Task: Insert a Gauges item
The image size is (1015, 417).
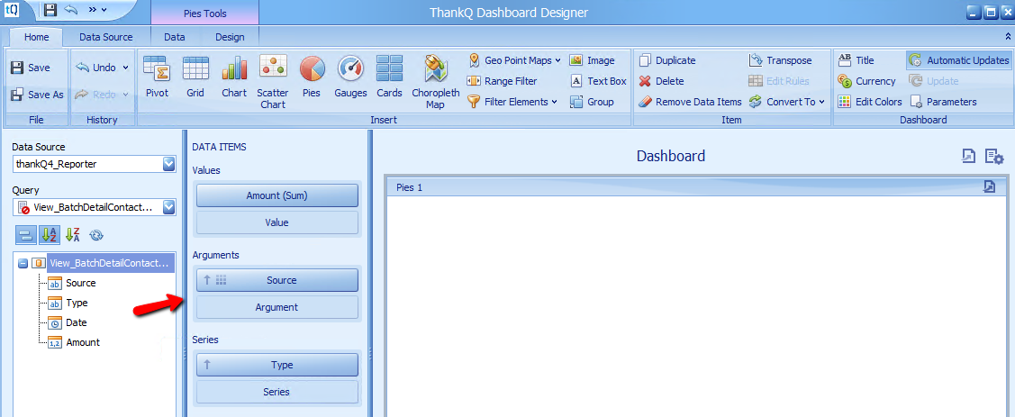Action: (x=351, y=77)
